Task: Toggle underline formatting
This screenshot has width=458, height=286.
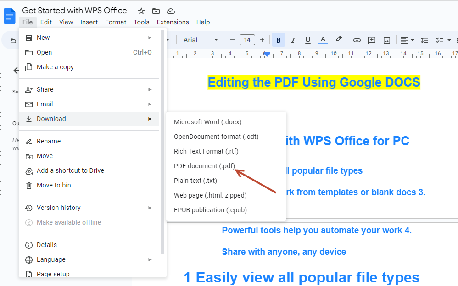Action: [x=307, y=40]
